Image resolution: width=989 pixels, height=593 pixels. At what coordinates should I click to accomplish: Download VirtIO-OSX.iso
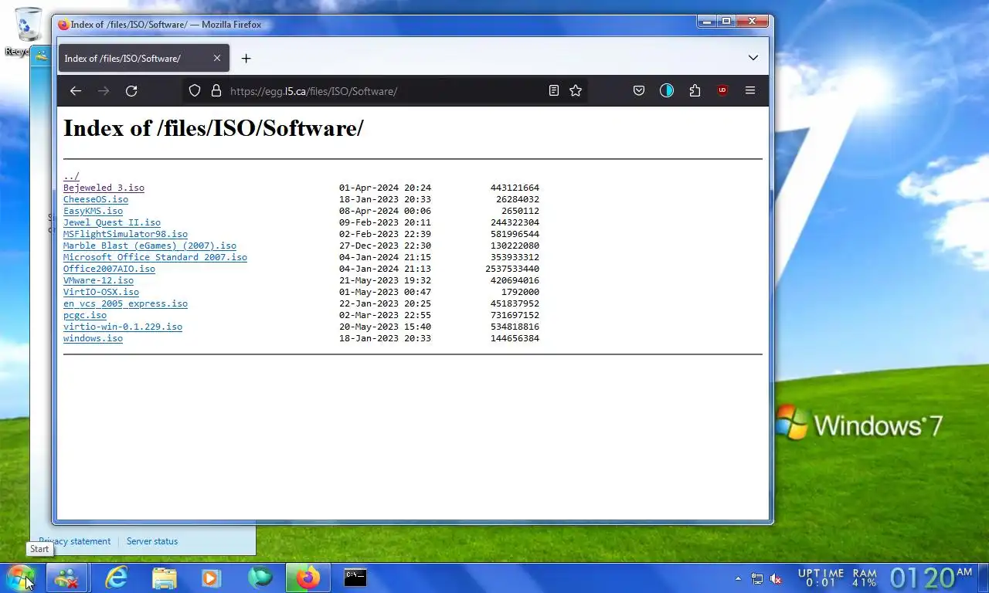101,292
